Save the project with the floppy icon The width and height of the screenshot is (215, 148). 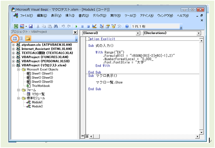pyautogui.click(x=31, y=26)
